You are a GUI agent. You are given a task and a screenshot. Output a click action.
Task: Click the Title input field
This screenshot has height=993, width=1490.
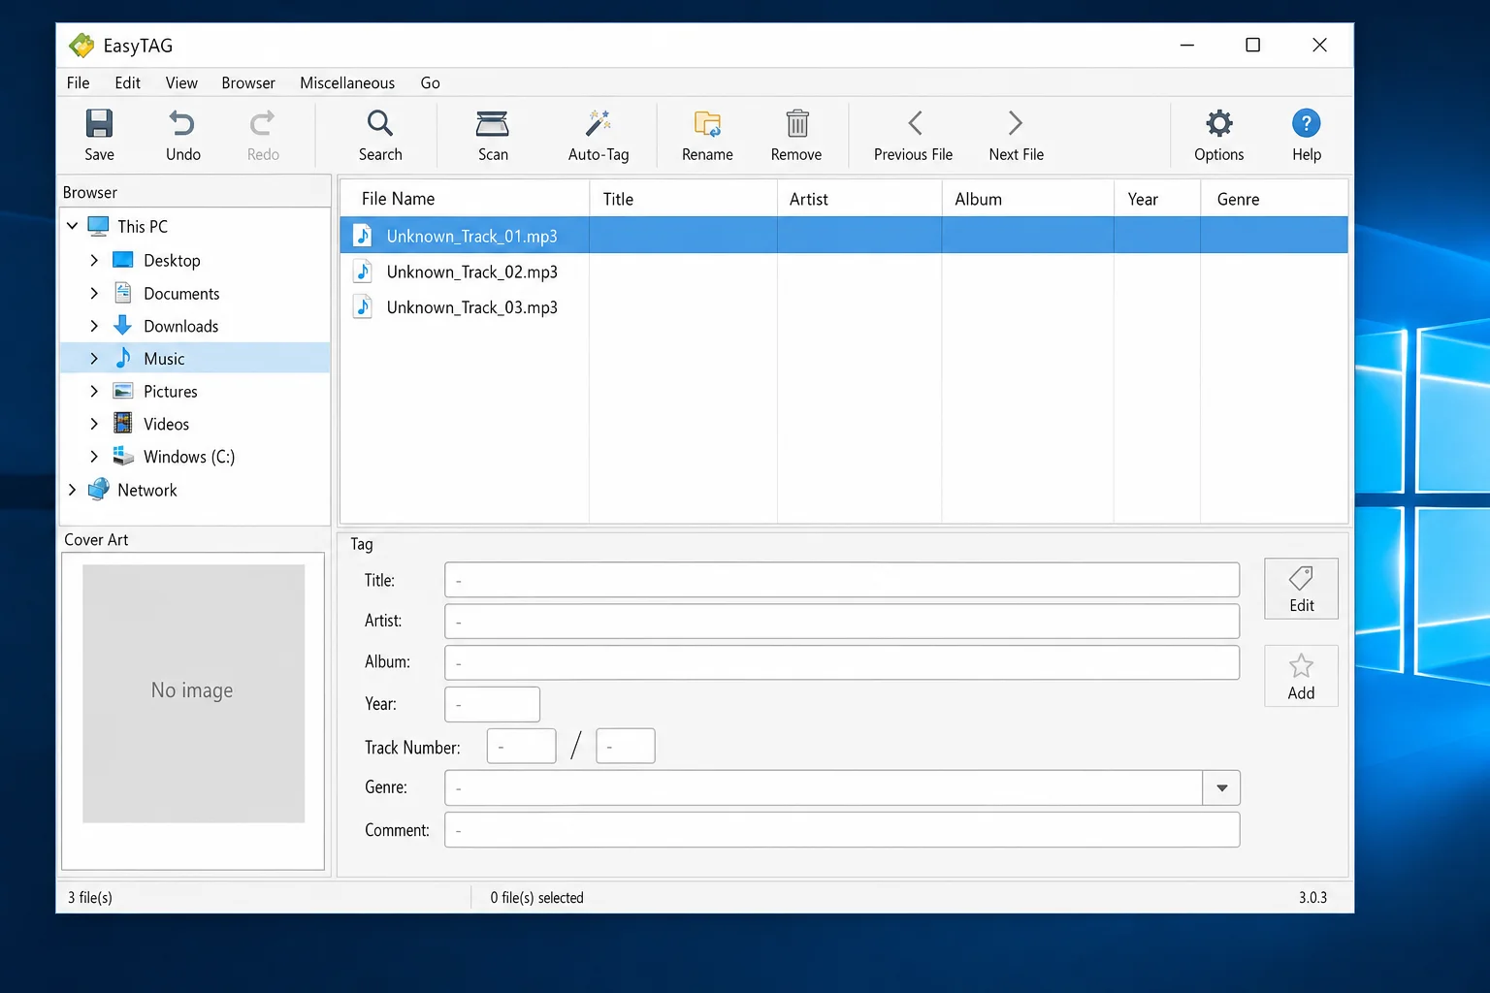pos(842,580)
